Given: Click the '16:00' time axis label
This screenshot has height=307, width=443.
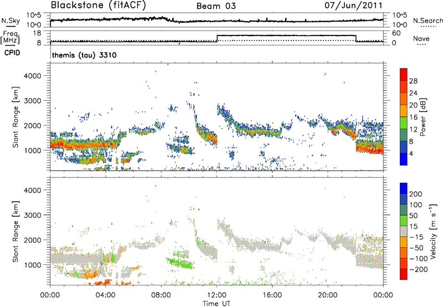Looking at the screenshot, I should coord(272,295).
